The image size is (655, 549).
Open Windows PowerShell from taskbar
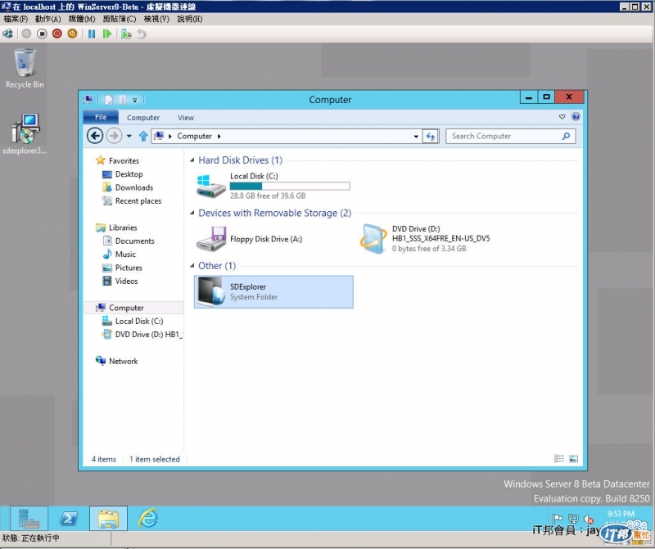point(69,519)
